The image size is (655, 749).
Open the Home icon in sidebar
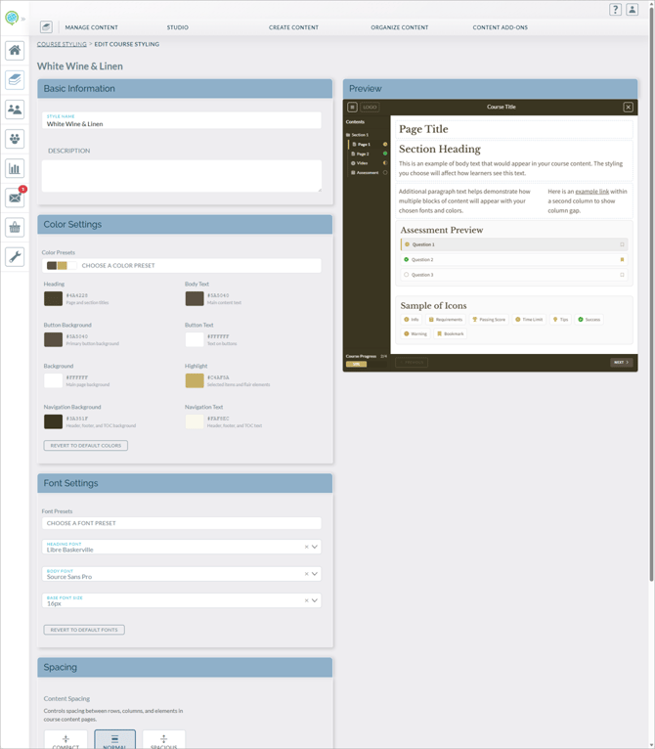click(x=15, y=50)
